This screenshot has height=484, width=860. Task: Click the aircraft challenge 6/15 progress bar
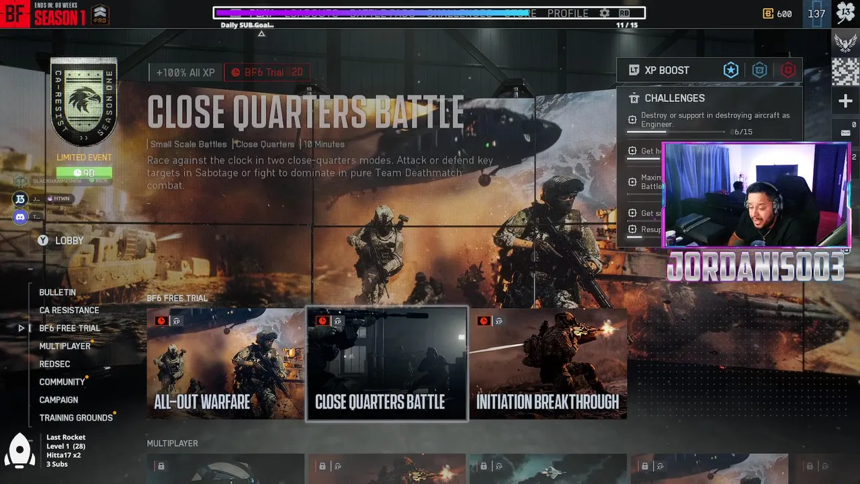coord(676,132)
